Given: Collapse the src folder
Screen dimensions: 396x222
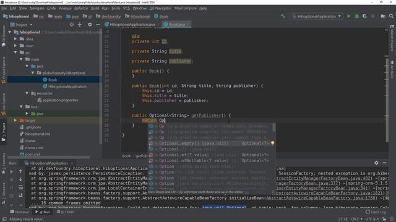Looking at the screenshot, I should point(15,52).
